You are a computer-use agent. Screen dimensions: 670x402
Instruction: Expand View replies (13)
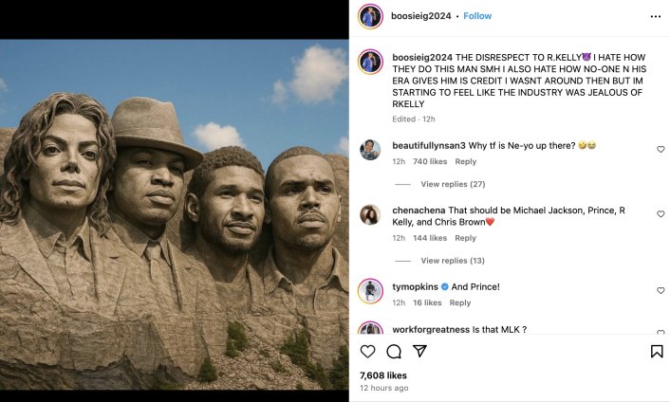(452, 261)
